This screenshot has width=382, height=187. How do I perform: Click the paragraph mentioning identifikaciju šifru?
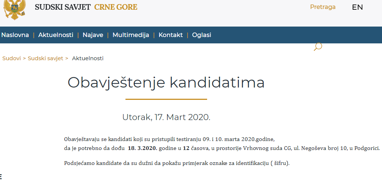177,163
